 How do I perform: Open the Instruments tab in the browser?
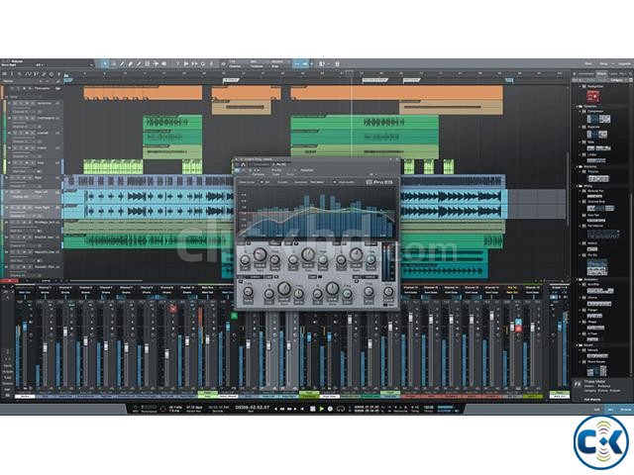pyautogui.click(x=586, y=73)
